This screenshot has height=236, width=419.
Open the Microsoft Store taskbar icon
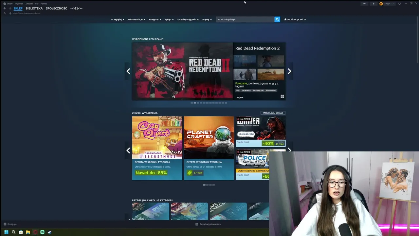point(21,232)
